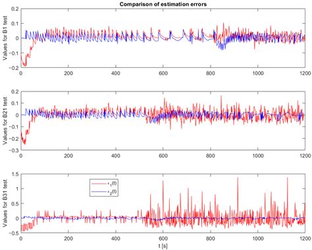The height and width of the screenshot is (250, 312).
Task: Click the 1.5 y-tick of B31 plot
Action: (x=15, y=174)
